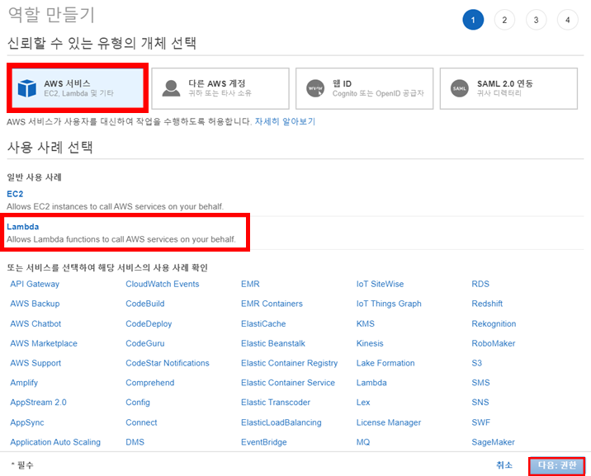Viewport: 591px width, 476px height.
Task: Select Rekognition service
Action: click(x=494, y=323)
